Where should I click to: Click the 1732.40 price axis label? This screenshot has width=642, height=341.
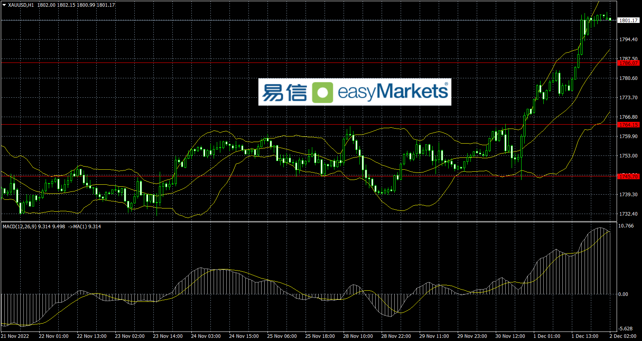click(x=629, y=214)
